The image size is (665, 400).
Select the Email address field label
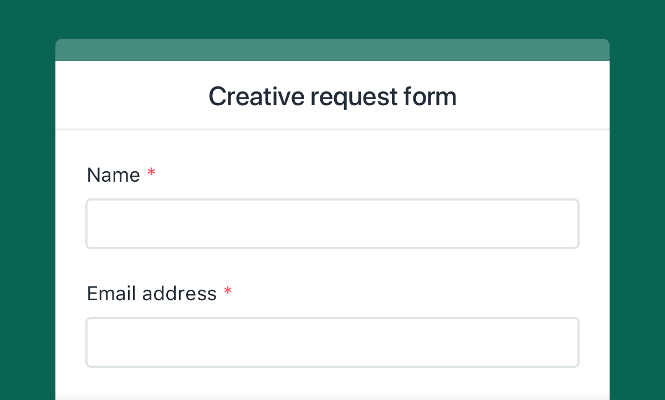tap(152, 294)
